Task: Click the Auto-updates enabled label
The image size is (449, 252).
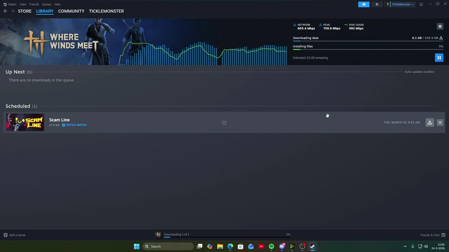Action: pyautogui.click(x=419, y=72)
